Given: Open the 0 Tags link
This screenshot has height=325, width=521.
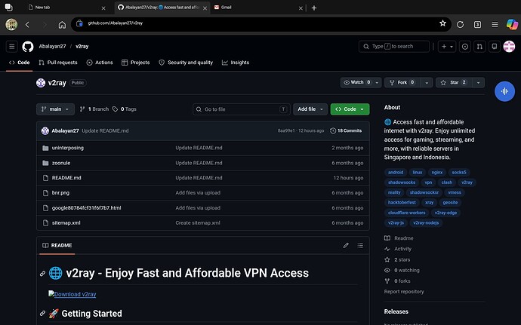Looking at the screenshot, I should tap(125, 109).
